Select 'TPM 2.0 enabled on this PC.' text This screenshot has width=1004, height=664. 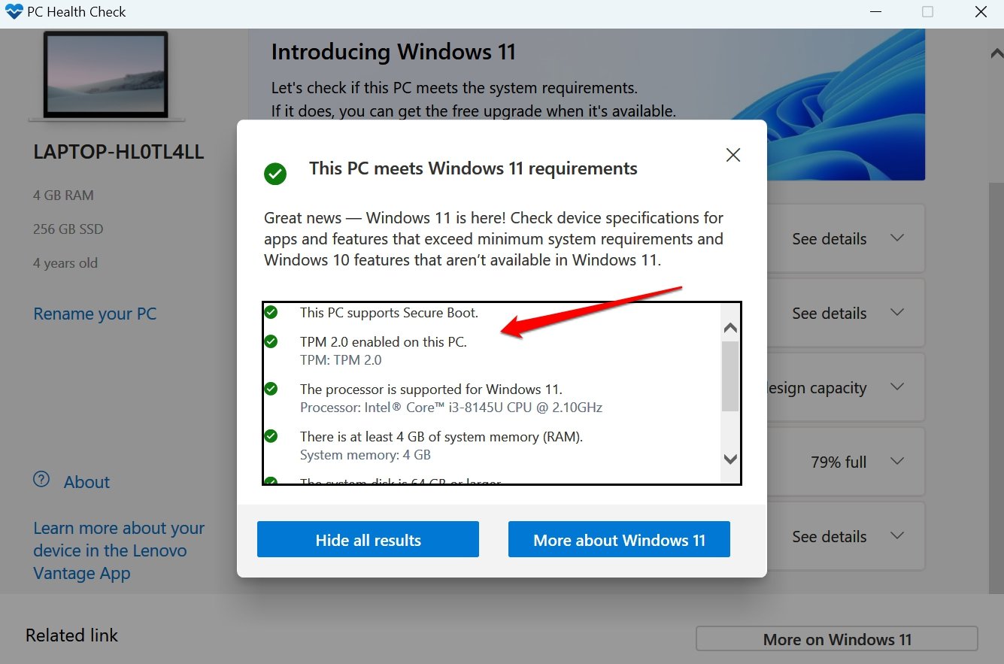click(x=384, y=342)
